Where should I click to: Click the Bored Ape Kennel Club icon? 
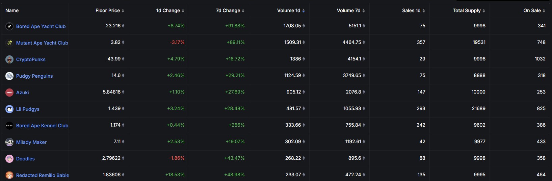[9, 125]
